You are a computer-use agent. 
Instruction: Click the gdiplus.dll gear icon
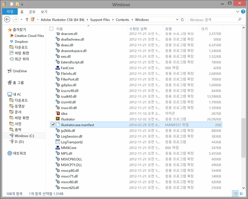pyautogui.click(x=58, y=85)
